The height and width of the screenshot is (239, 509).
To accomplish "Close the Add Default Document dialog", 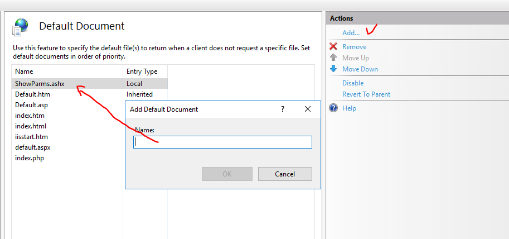I will 308,109.
